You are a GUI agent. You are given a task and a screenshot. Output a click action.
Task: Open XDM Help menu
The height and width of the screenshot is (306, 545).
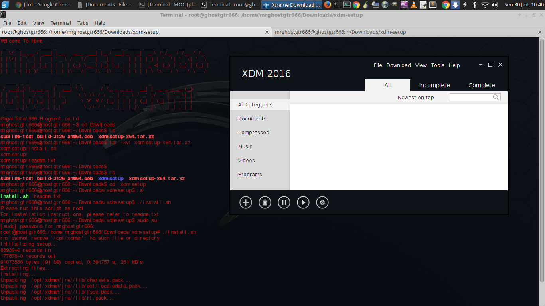(x=454, y=65)
